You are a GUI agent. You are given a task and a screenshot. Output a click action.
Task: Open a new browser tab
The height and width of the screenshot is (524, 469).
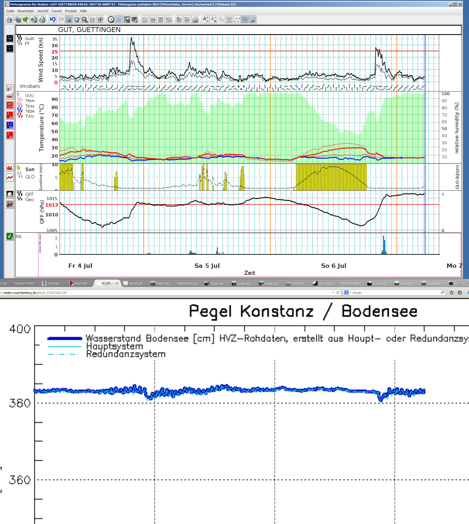pos(467,283)
